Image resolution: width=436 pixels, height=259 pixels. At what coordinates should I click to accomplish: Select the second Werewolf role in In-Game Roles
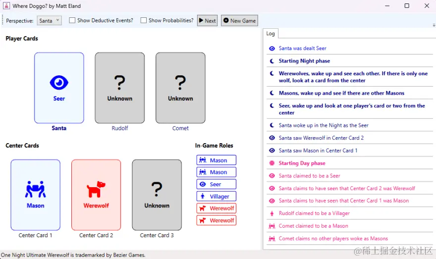coord(217,220)
